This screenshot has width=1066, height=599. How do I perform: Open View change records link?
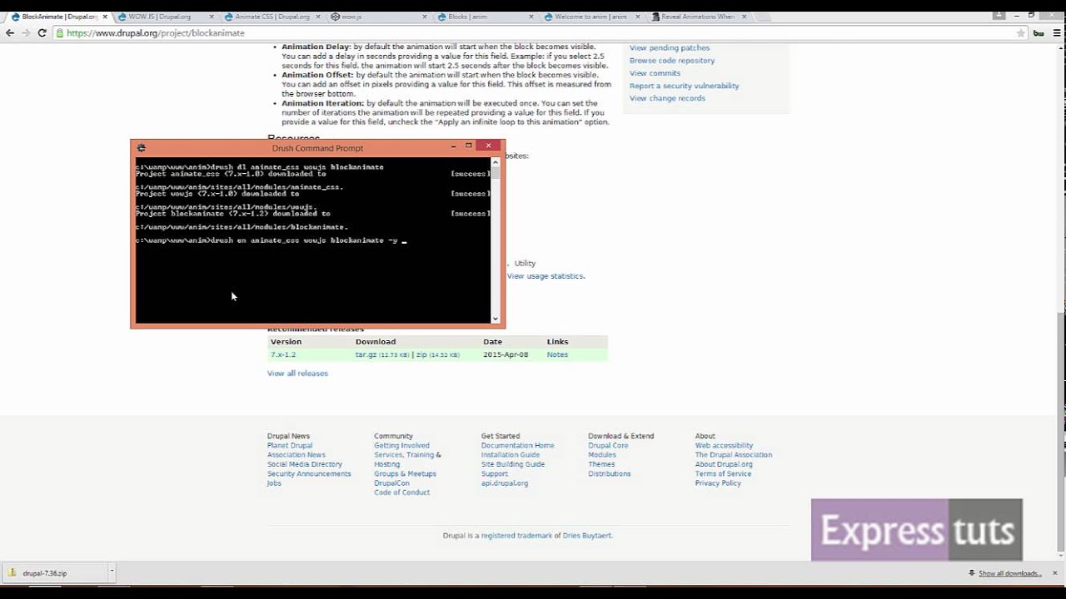[x=667, y=98]
